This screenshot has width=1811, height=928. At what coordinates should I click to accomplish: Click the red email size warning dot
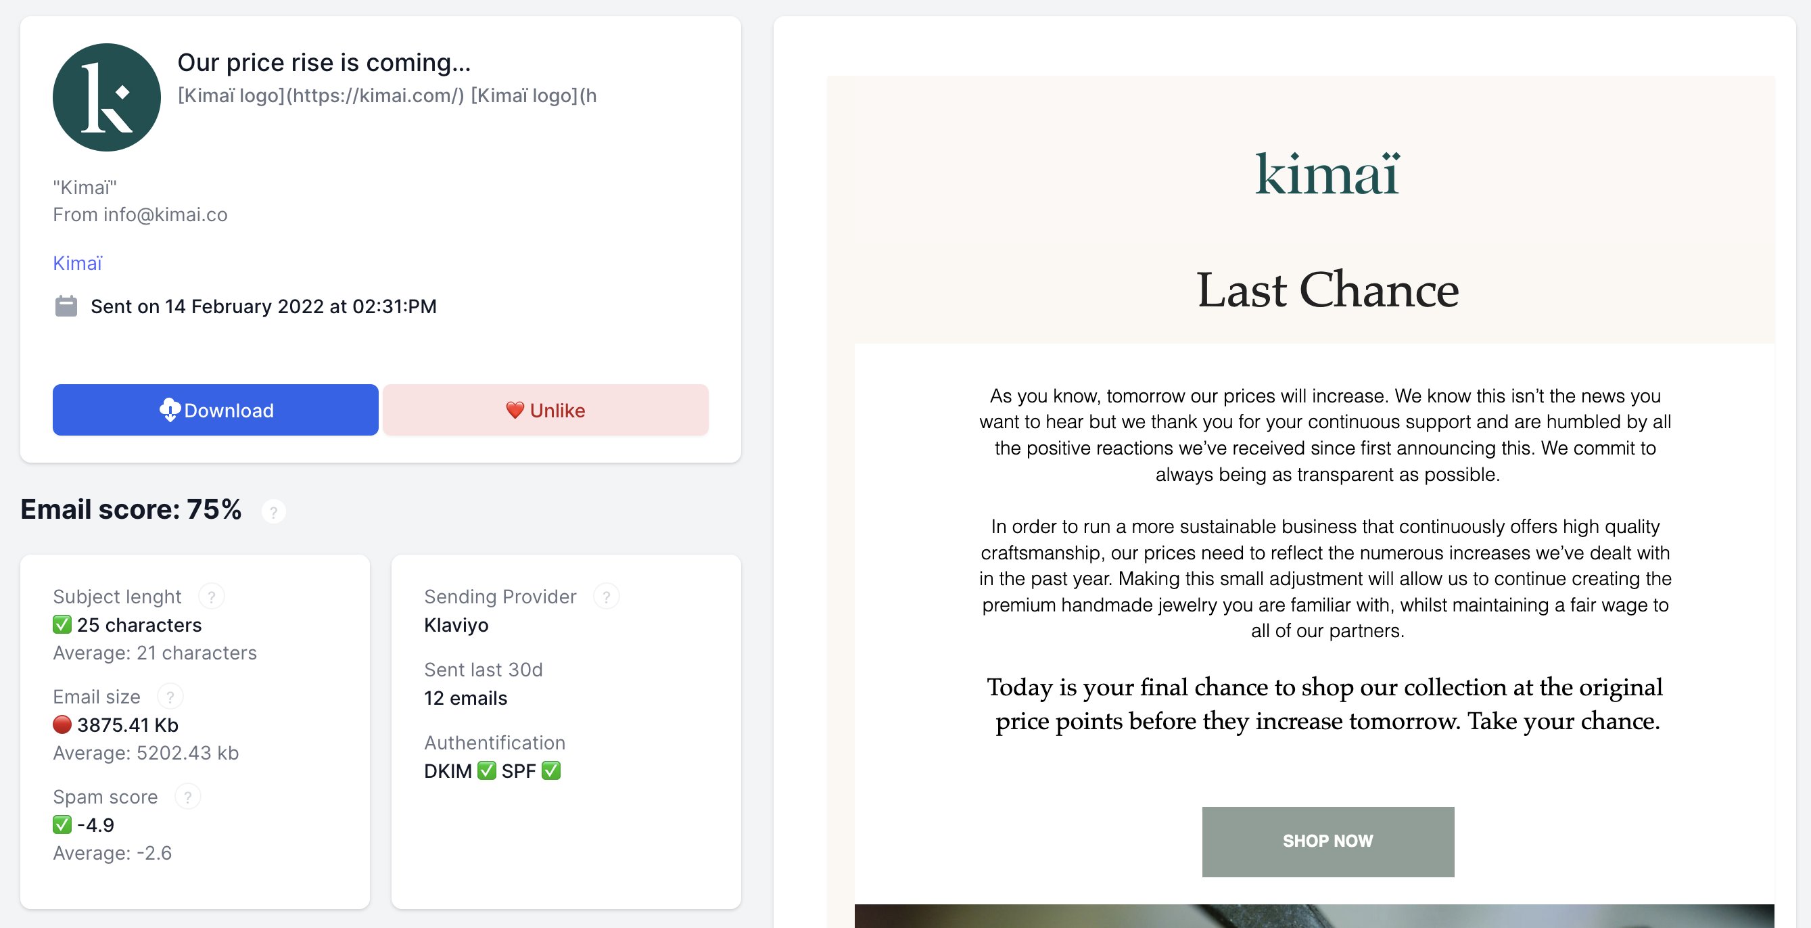click(x=62, y=724)
